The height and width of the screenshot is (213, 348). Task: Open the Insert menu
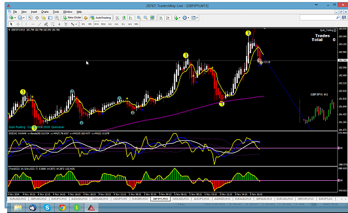click(x=34, y=12)
